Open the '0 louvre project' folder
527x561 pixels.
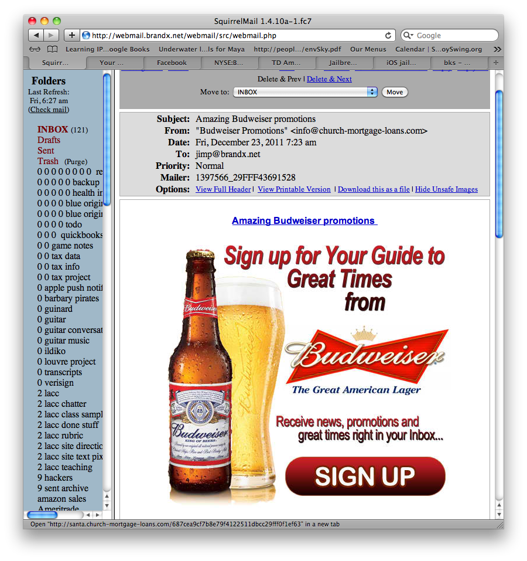click(x=66, y=361)
